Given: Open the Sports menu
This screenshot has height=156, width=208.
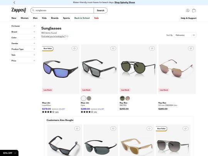Looking at the screenshot, I should click(x=66, y=18).
